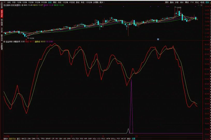
Task: Open the 指标平台 indicator platform
Action: [x=12, y=139]
